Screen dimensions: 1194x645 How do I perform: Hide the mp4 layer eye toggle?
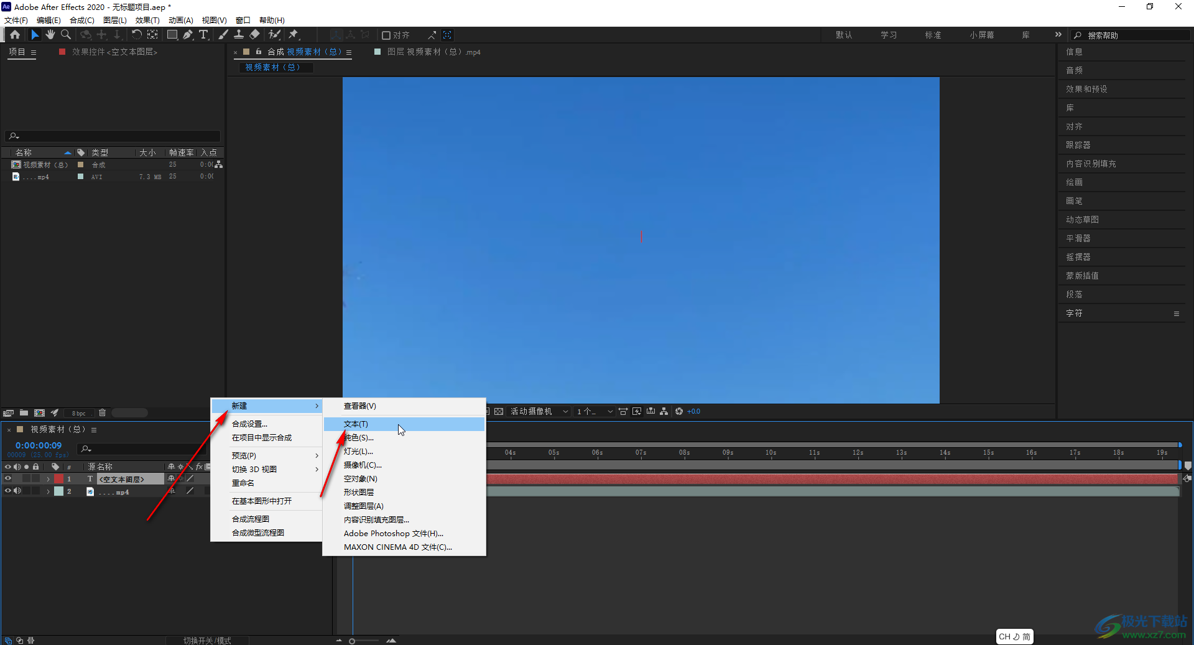pos(8,491)
